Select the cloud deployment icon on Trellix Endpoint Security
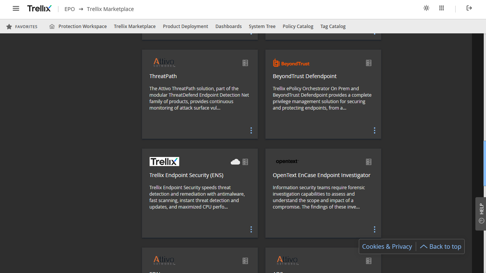486x273 pixels. click(x=235, y=161)
